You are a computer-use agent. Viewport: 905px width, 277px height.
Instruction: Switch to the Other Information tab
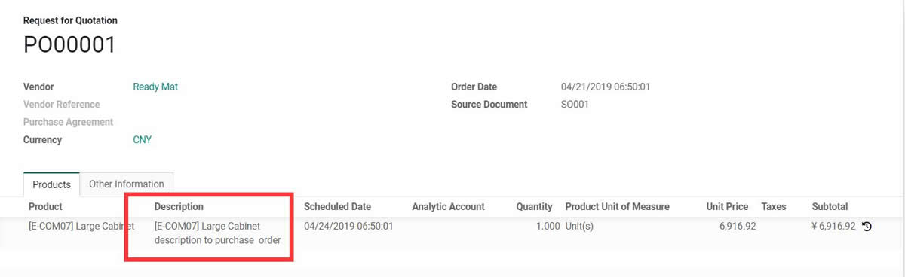[x=127, y=184]
